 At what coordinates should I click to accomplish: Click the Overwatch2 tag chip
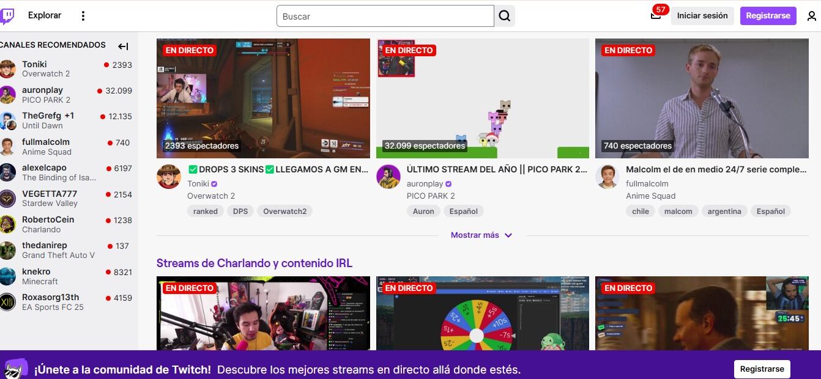coord(284,212)
